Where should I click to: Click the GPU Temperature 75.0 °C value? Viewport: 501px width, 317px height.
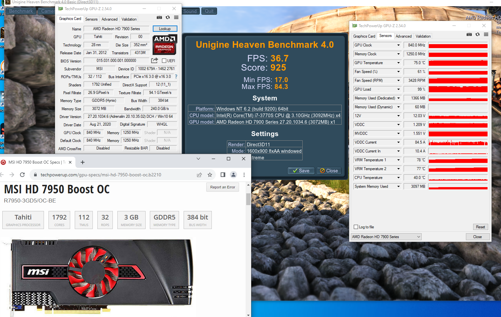coord(415,63)
